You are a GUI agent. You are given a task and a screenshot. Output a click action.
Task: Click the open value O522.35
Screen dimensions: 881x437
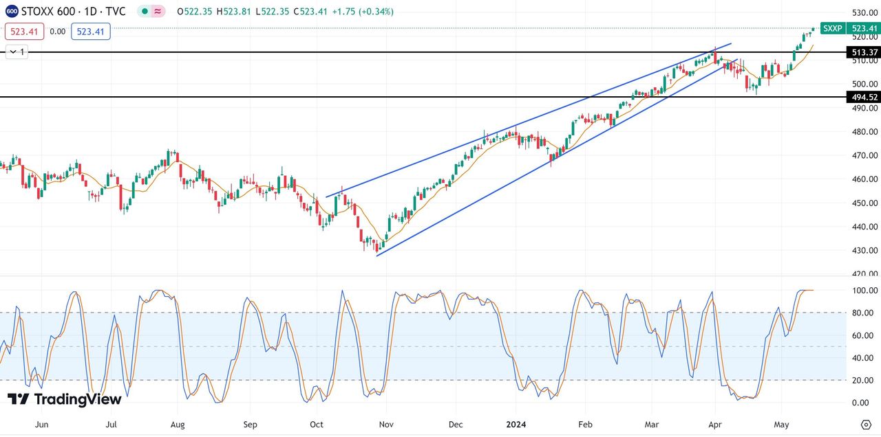coord(194,12)
